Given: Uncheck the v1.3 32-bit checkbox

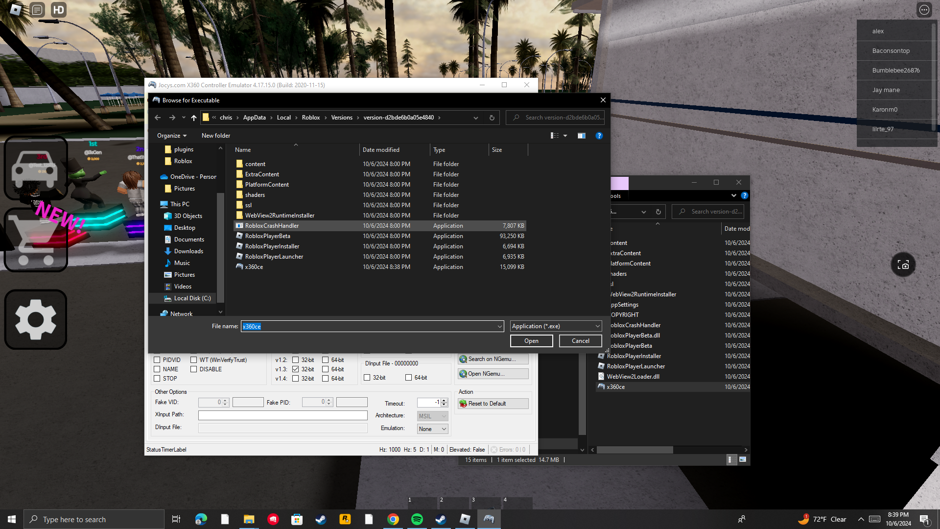Looking at the screenshot, I should tap(295, 369).
